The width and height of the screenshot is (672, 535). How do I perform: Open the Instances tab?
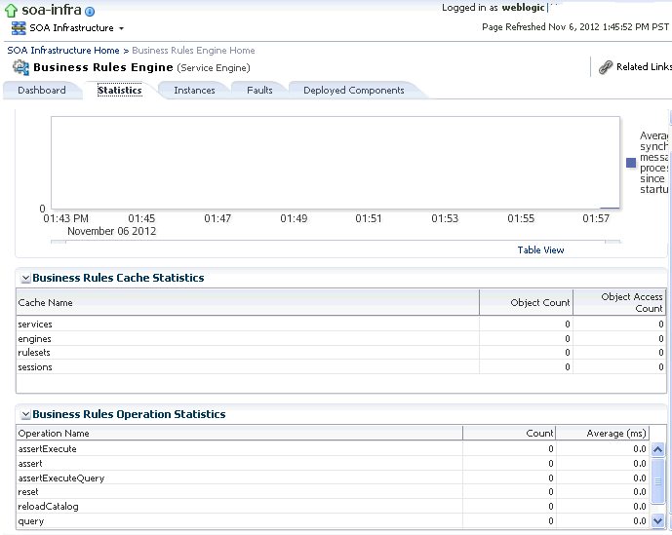pyautogui.click(x=194, y=91)
